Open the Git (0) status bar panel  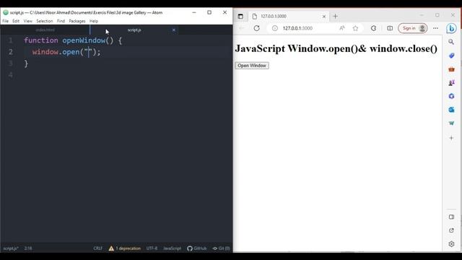(221, 248)
